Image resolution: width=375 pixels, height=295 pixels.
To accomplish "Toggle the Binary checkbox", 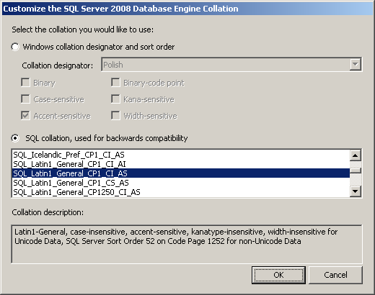I will pos(25,83).
